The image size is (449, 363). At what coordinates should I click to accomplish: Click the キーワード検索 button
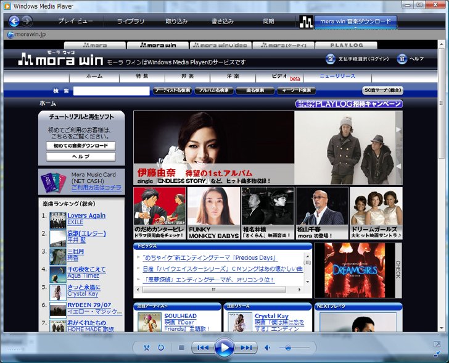click(x=297, y=91)
